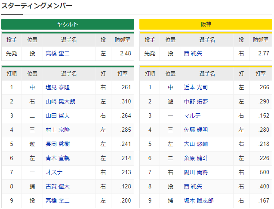Image resolution: width=274 pixels, height=209 pixels.
Task: Open player link 山田 哲人
Action: click(x=58, y=115)
